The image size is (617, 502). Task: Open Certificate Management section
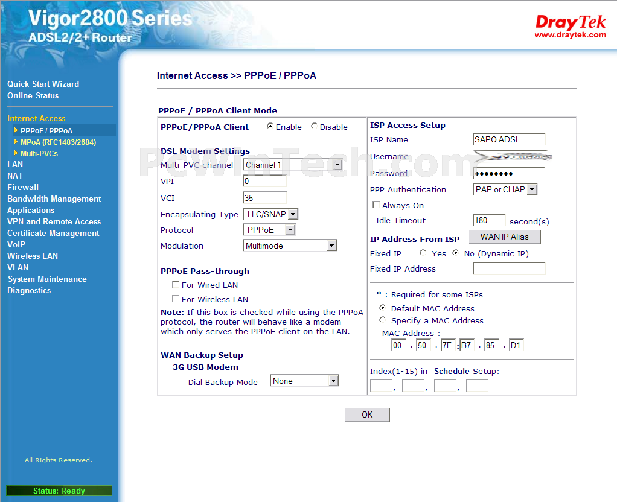coord(53,233)
